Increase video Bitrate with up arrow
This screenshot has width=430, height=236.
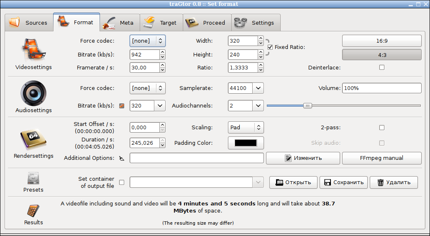point(163,52)
